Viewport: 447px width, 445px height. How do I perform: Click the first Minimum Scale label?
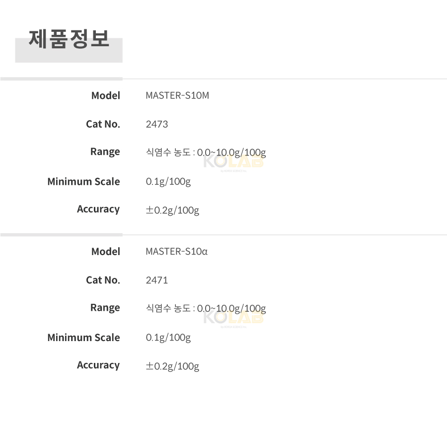pos(84,181)
